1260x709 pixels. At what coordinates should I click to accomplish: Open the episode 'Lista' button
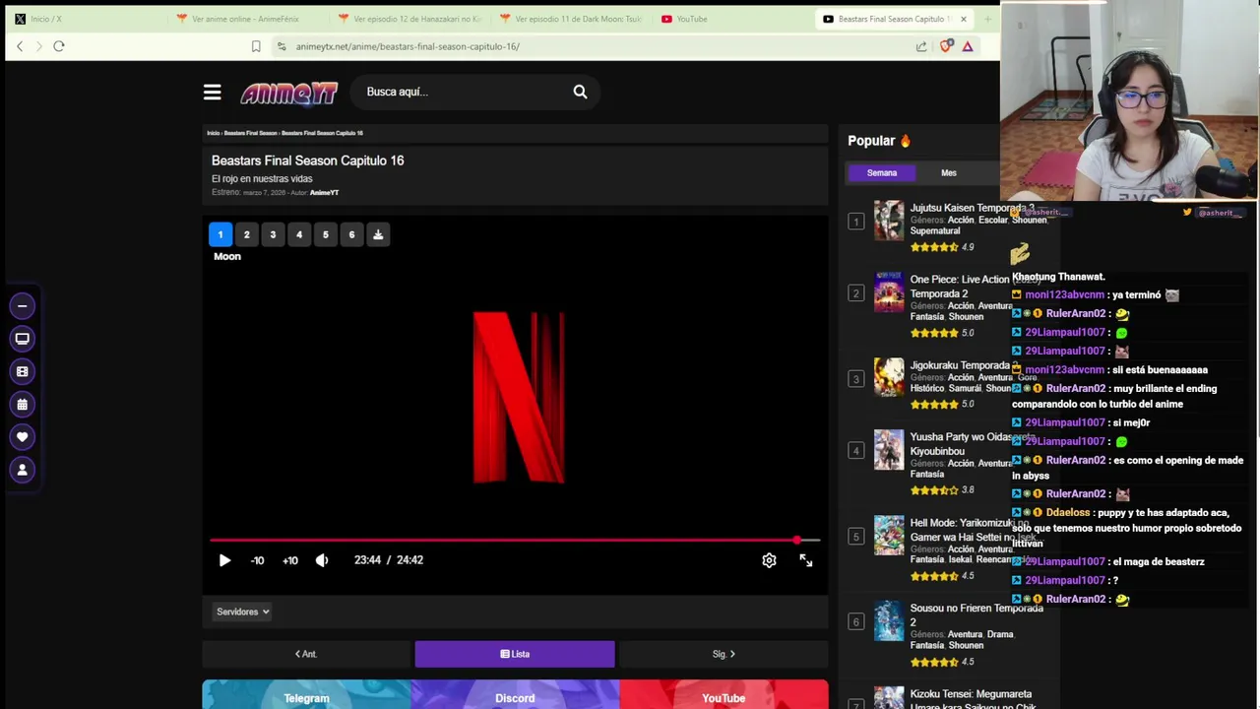click(x=515, y=654)
